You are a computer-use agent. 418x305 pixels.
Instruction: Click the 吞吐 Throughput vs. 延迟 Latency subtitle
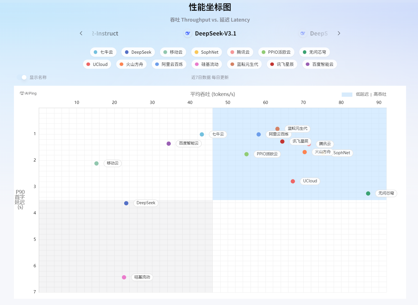[x=210, y=20]
